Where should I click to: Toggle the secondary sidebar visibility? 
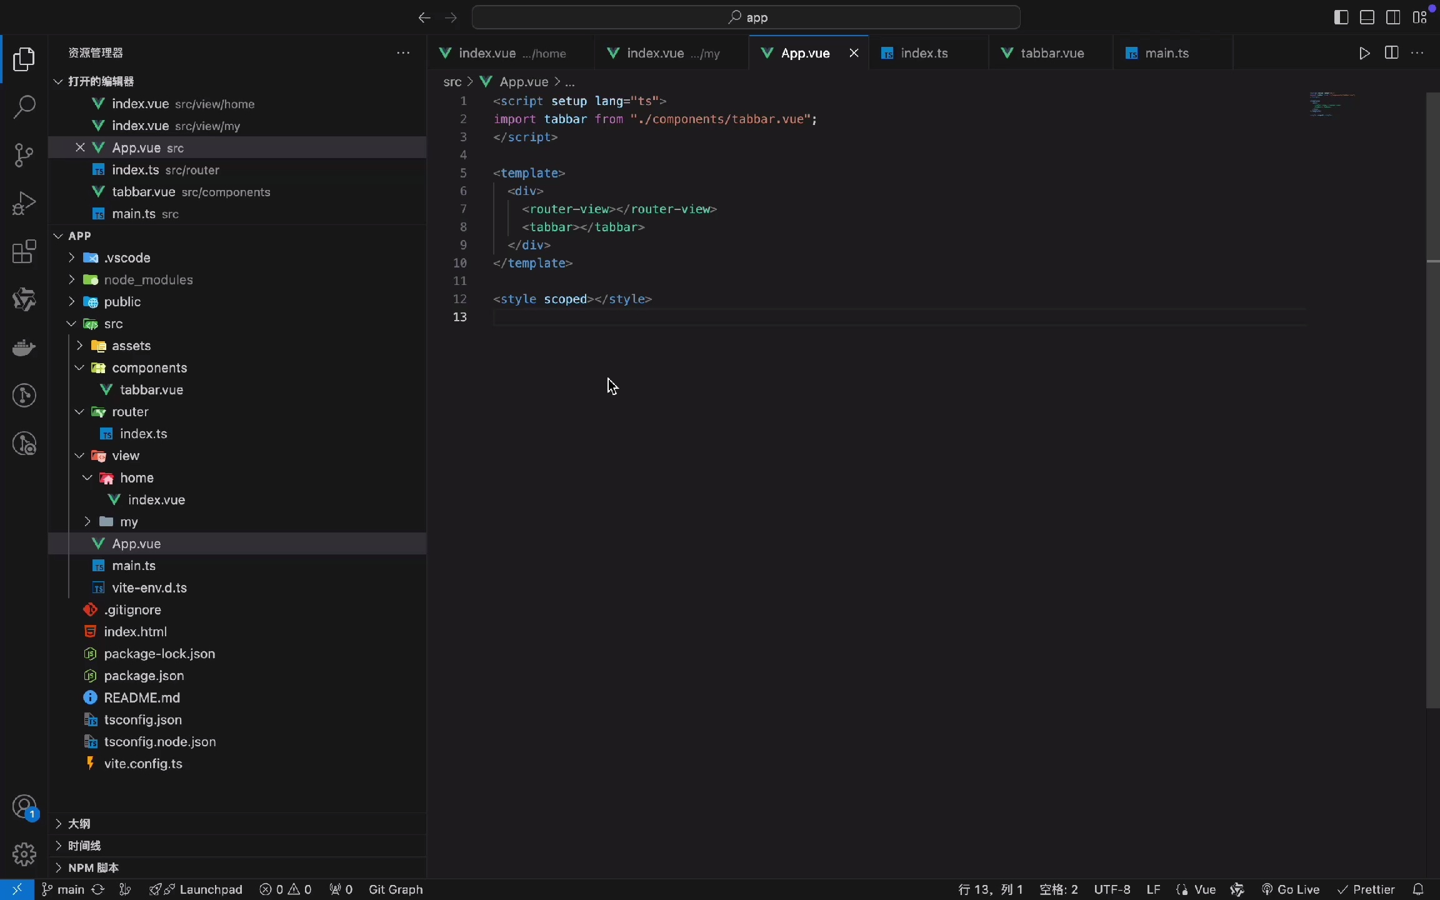click(1392, 17)
